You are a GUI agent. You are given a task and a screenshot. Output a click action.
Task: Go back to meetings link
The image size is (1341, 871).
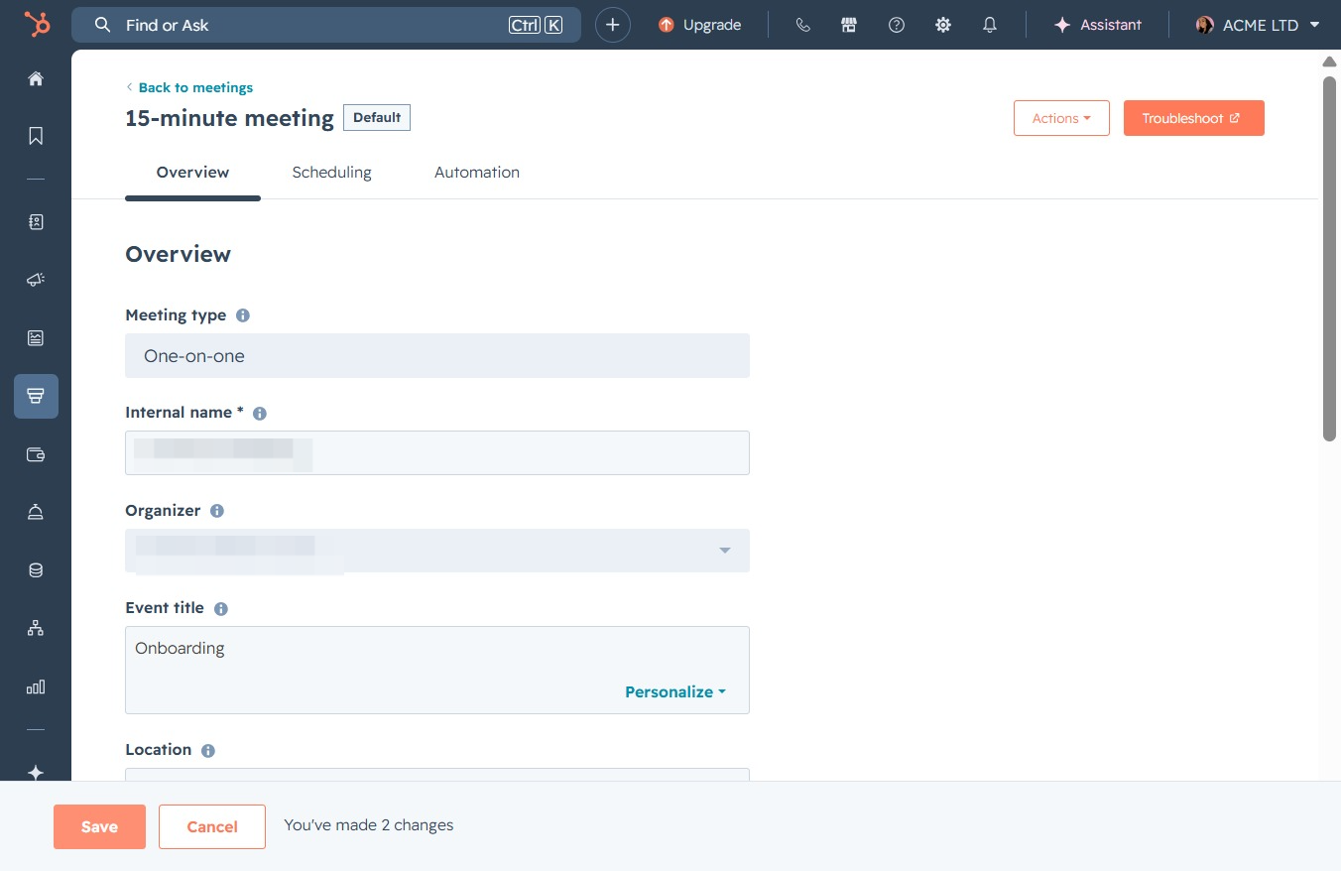(x=189, y=87)
